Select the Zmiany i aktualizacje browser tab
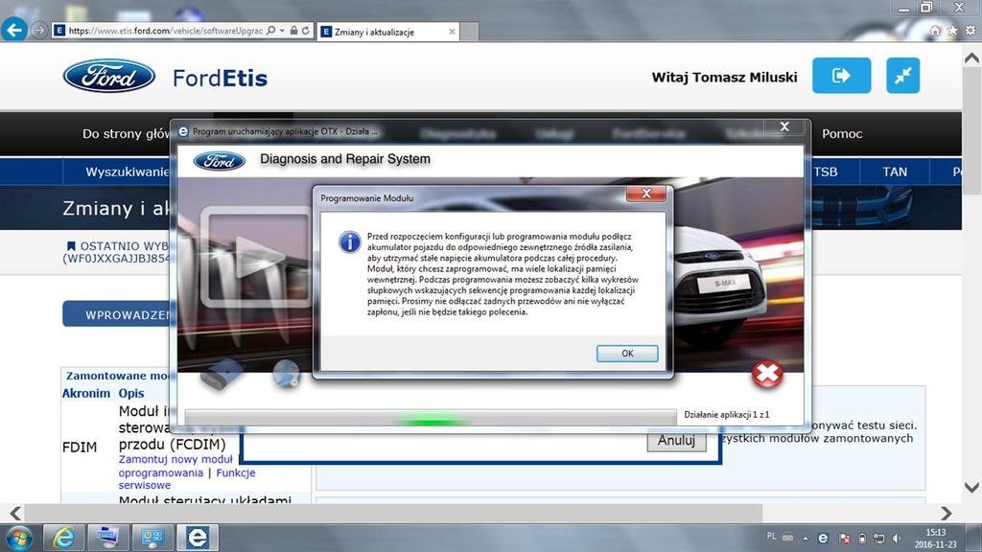982x552 pixels. 388,32
